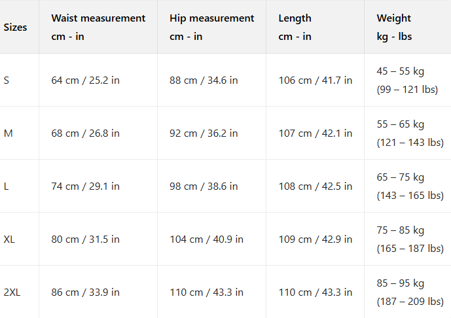Select the 2XL size row label
Viewport: 451px width, 318px height.
tap(12, 292)
